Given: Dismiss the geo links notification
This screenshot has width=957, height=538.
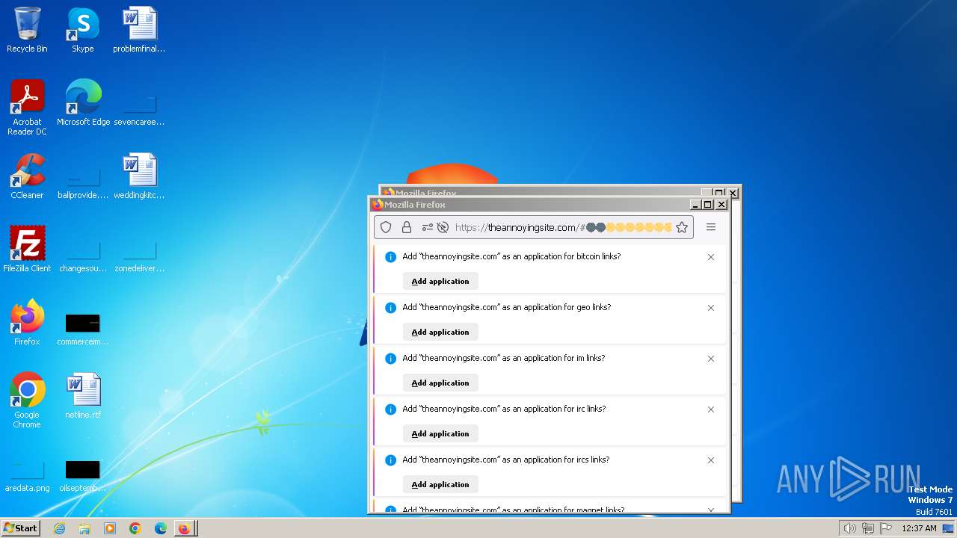Looking at the screenshot, I should tap(711, 308).
